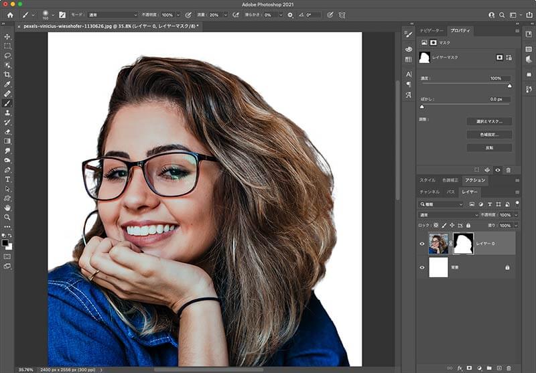Switch to the ナビゲーター tab
The image size is (536, 373).
tap(431, 31)
